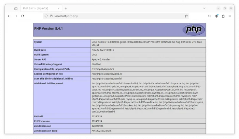Click the Loaded Configuration File label
The image size is (239, 139).
point(48,74)
